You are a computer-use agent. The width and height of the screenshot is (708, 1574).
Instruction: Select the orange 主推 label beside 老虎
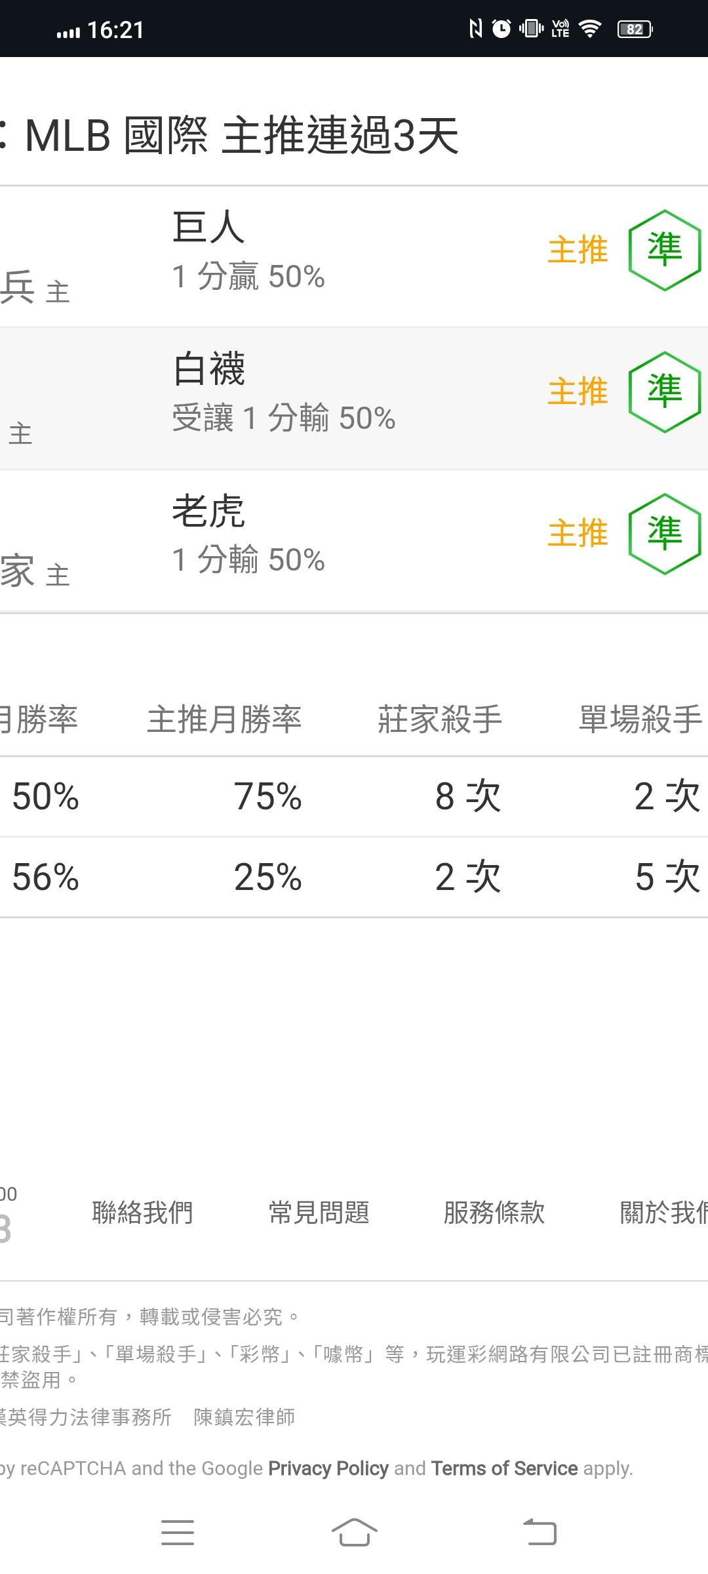578,533
